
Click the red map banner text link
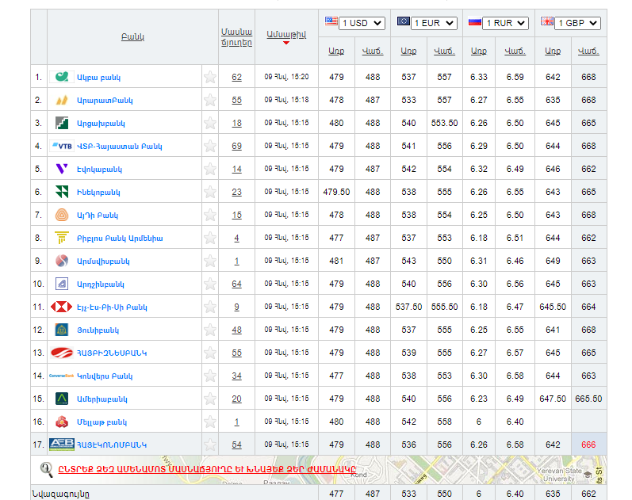point(205,469)
